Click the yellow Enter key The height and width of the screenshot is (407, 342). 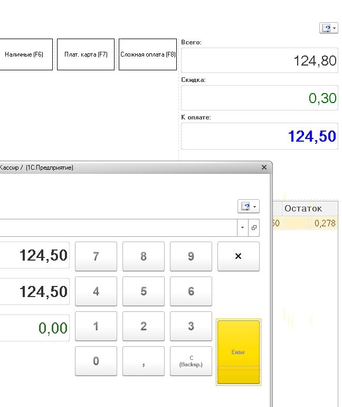239,352
